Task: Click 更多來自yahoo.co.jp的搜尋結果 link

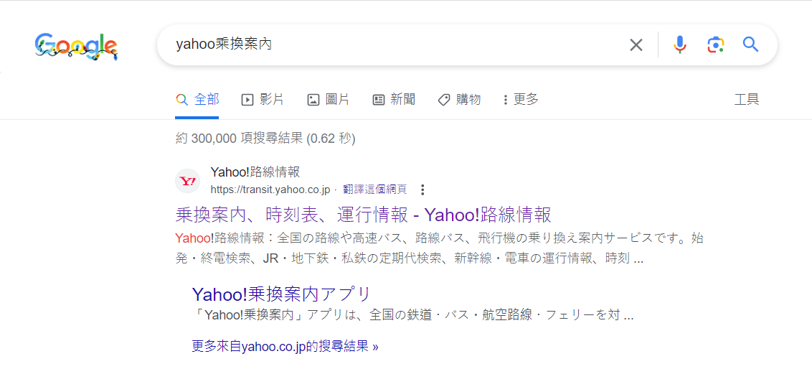Action: tap(285, 346)
